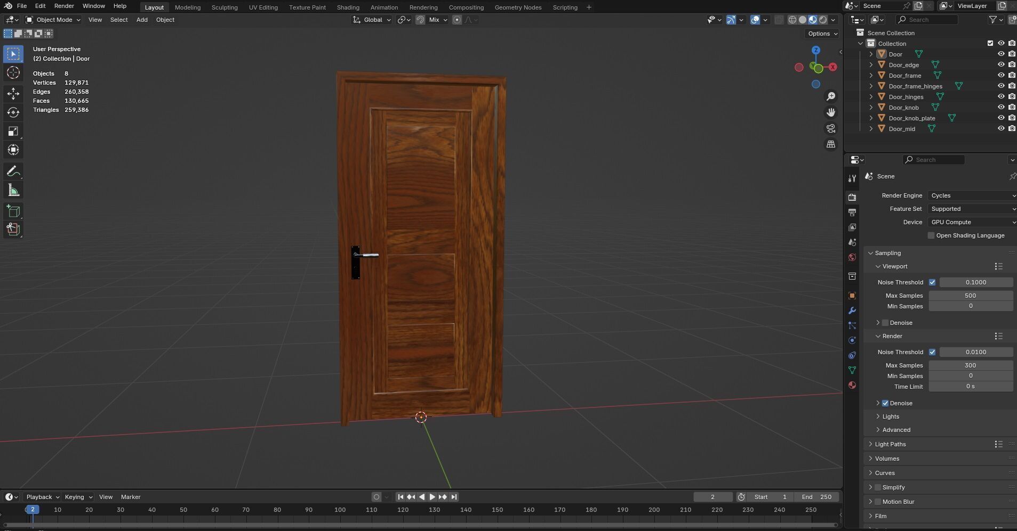The image size is (1017, 531).
Task: Select the Transform tool
Action: pos(13,150)
